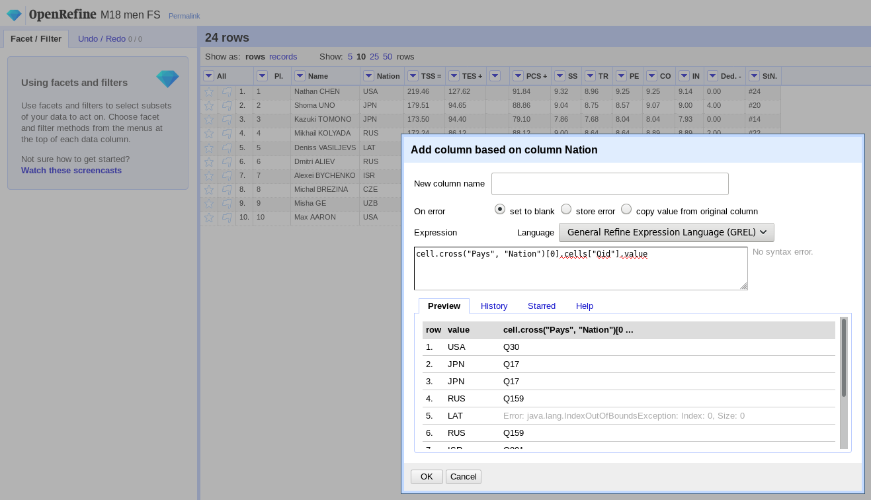Viewport: 871px width, 500px height.
Task: Switch to the History tab
Action: point(494,306)
